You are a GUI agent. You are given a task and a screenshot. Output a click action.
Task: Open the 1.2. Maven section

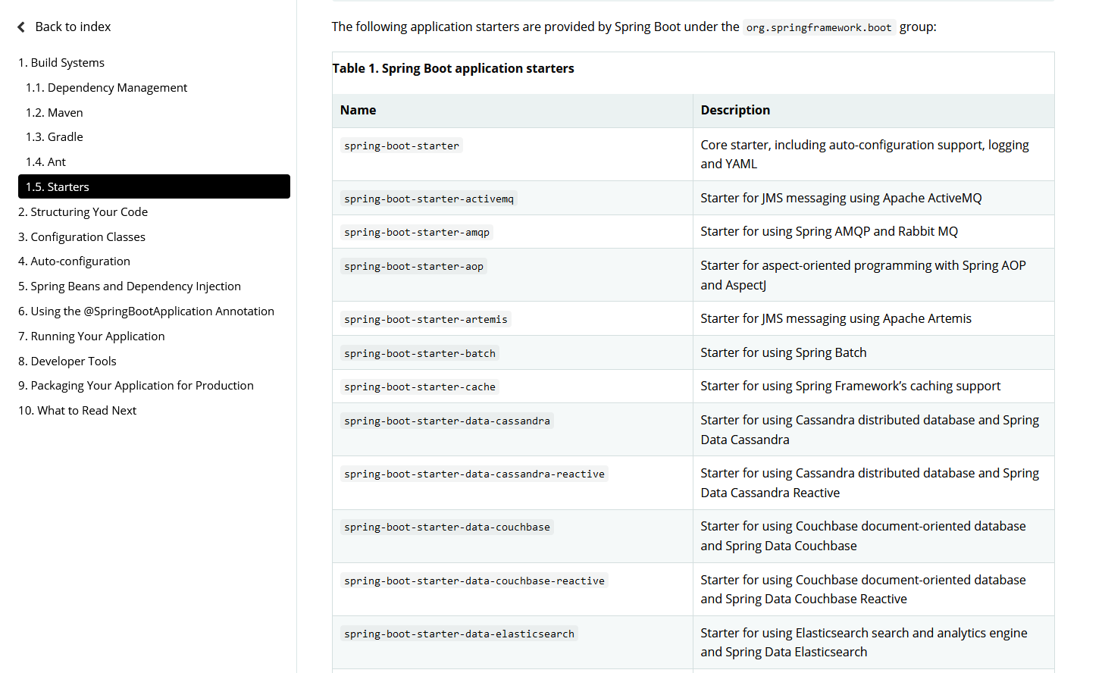[55, 113]
